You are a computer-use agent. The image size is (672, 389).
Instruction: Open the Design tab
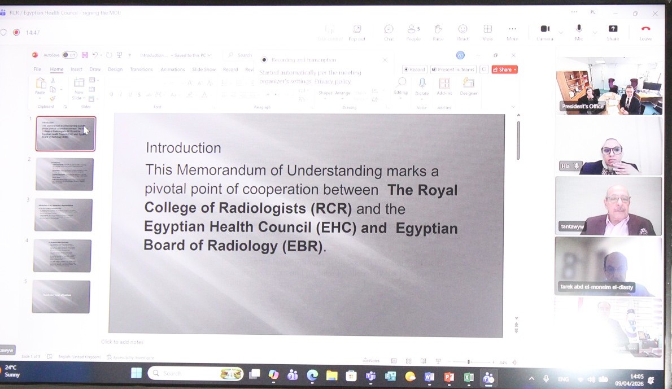[x=115, y=69]
